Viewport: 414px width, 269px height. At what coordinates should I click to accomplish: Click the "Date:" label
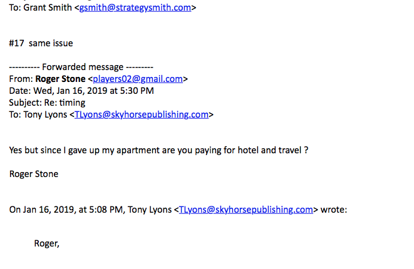21,91
